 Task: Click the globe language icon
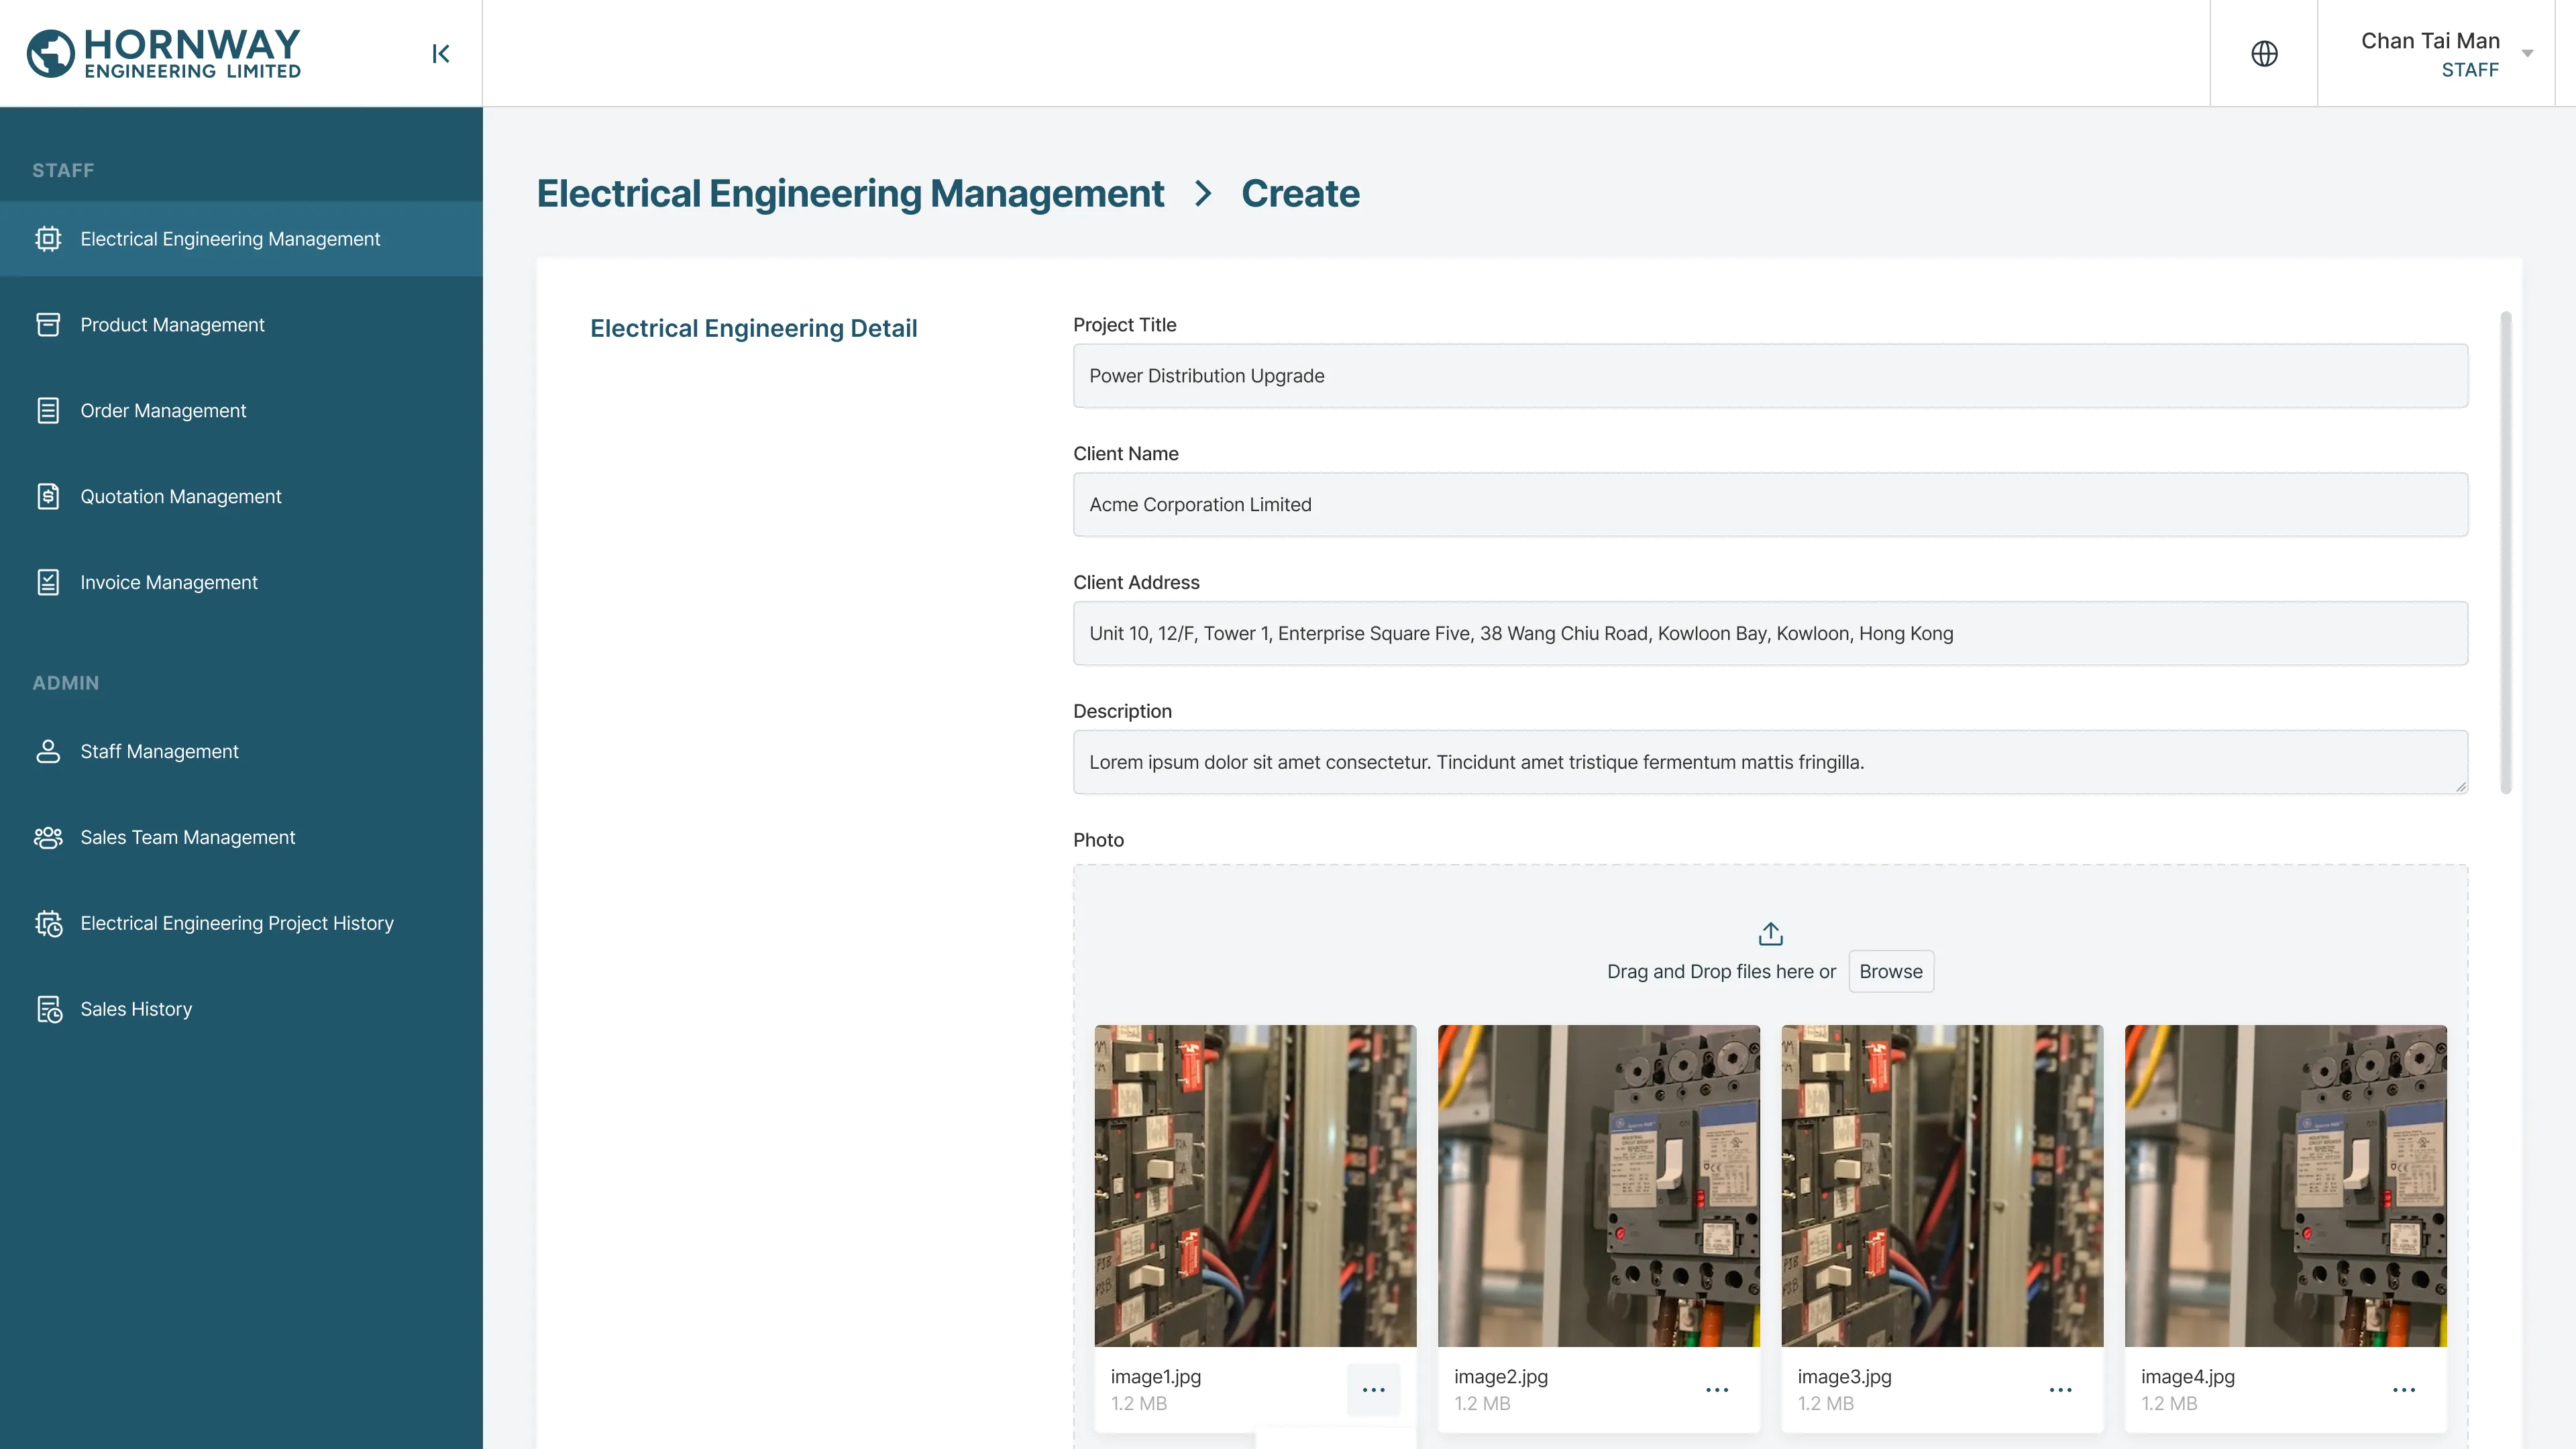pos(2264,54)
